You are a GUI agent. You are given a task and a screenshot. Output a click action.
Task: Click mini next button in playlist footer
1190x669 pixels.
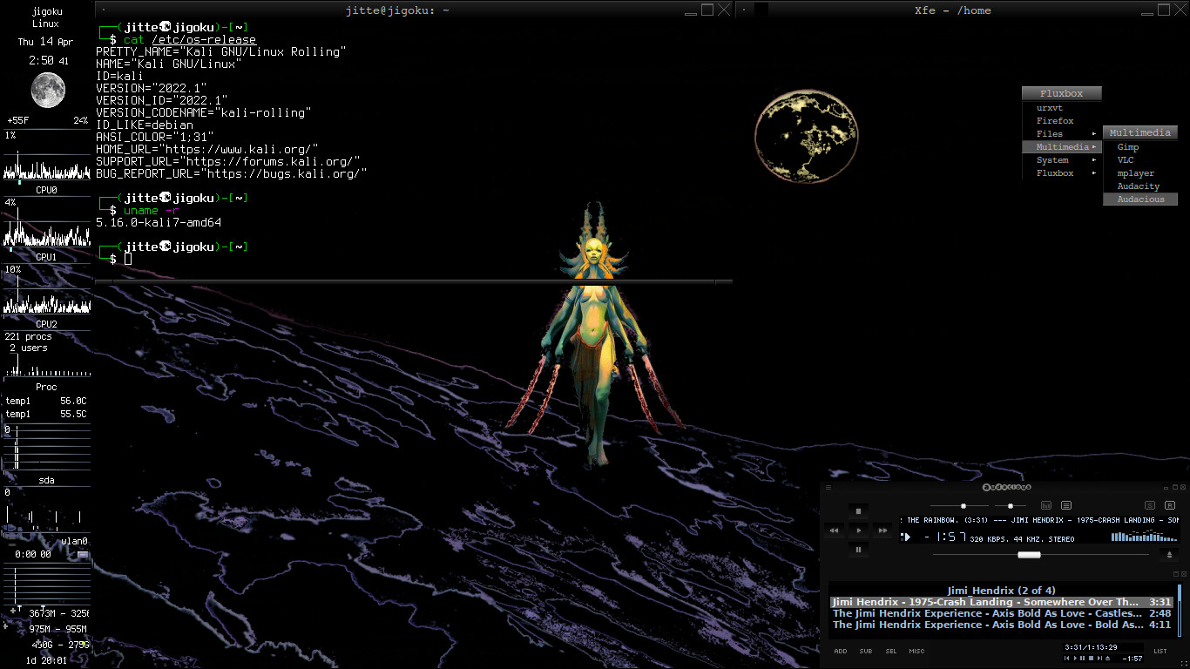(x=1098, y=659)
